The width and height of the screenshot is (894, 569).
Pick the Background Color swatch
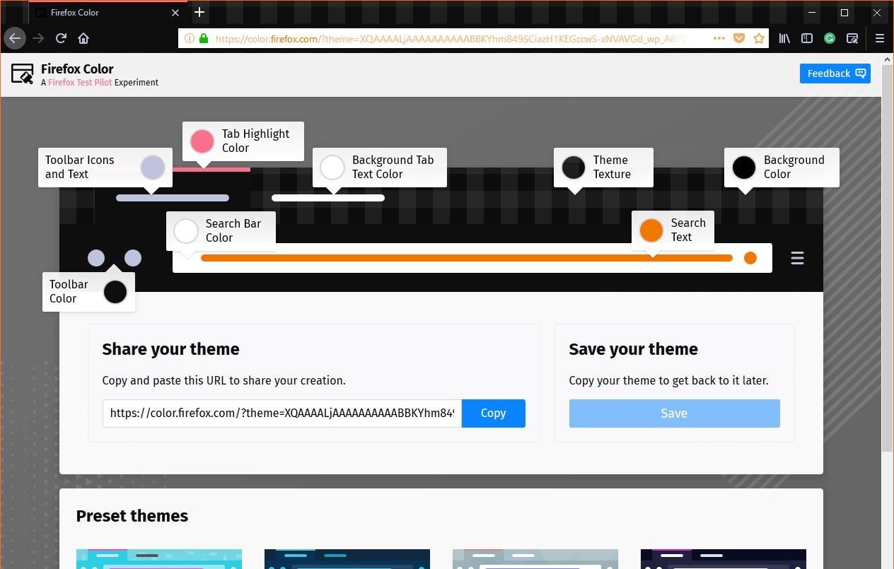point(744,168)
